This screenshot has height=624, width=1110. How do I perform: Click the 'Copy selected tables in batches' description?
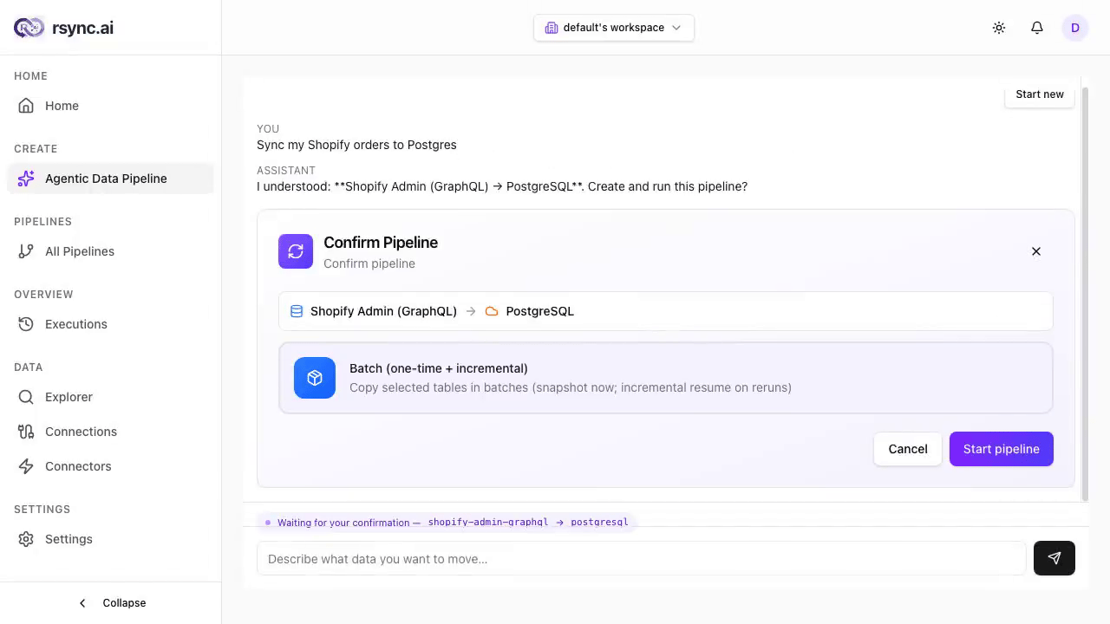pyautogui.click(x=571, y=387)
